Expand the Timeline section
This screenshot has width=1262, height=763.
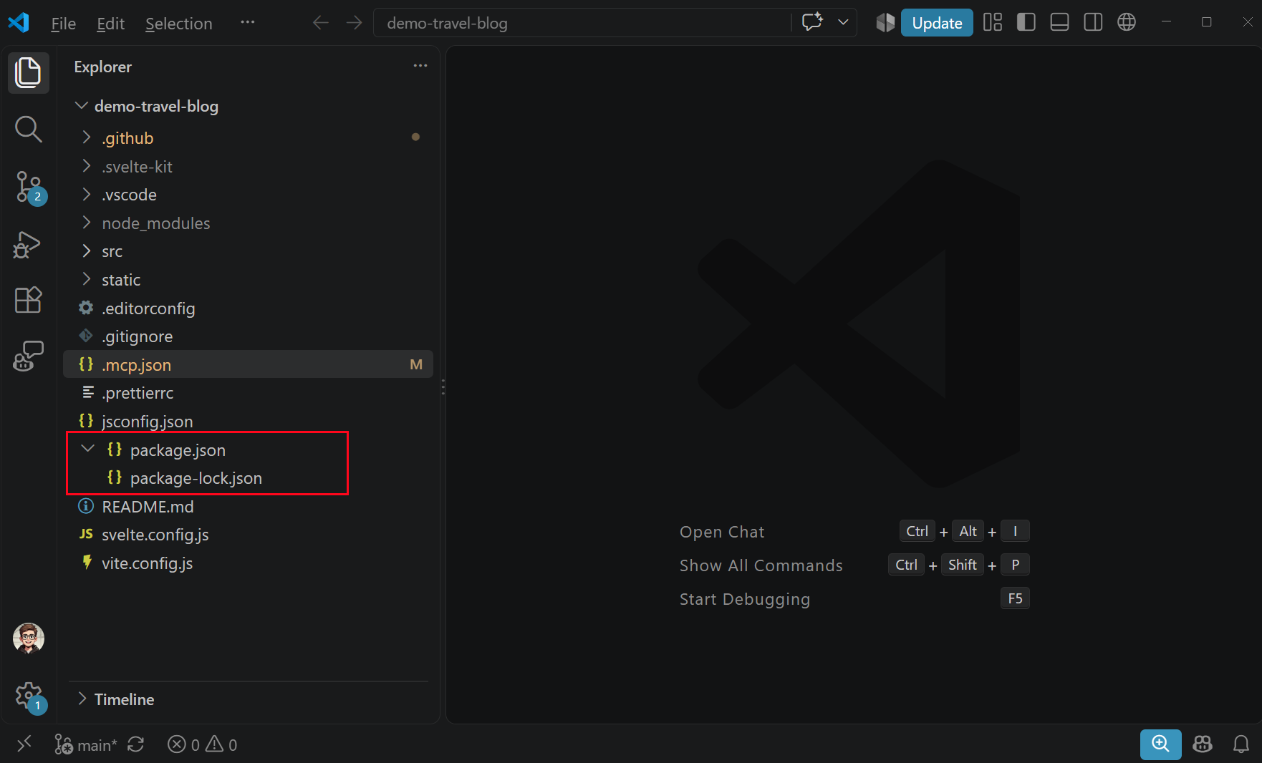tap(248, 699)
